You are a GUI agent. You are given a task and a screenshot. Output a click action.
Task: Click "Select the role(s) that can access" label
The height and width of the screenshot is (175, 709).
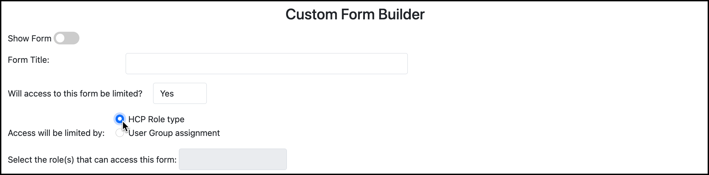coord(92,160)
